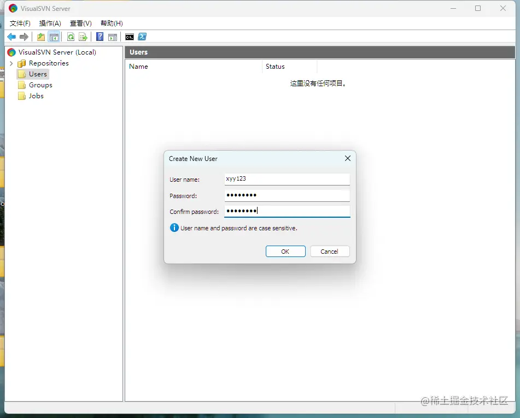This screenshot has height=418, width=520.
Task: Expand the Repositories tree node
Action: [x=11, y=63]
